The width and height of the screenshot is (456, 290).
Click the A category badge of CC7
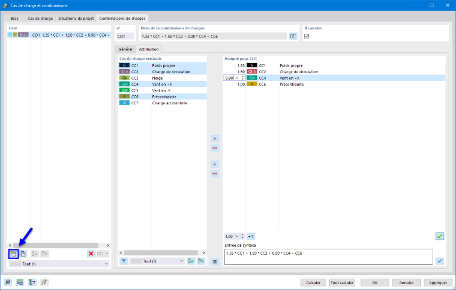(x=124, y=103)
